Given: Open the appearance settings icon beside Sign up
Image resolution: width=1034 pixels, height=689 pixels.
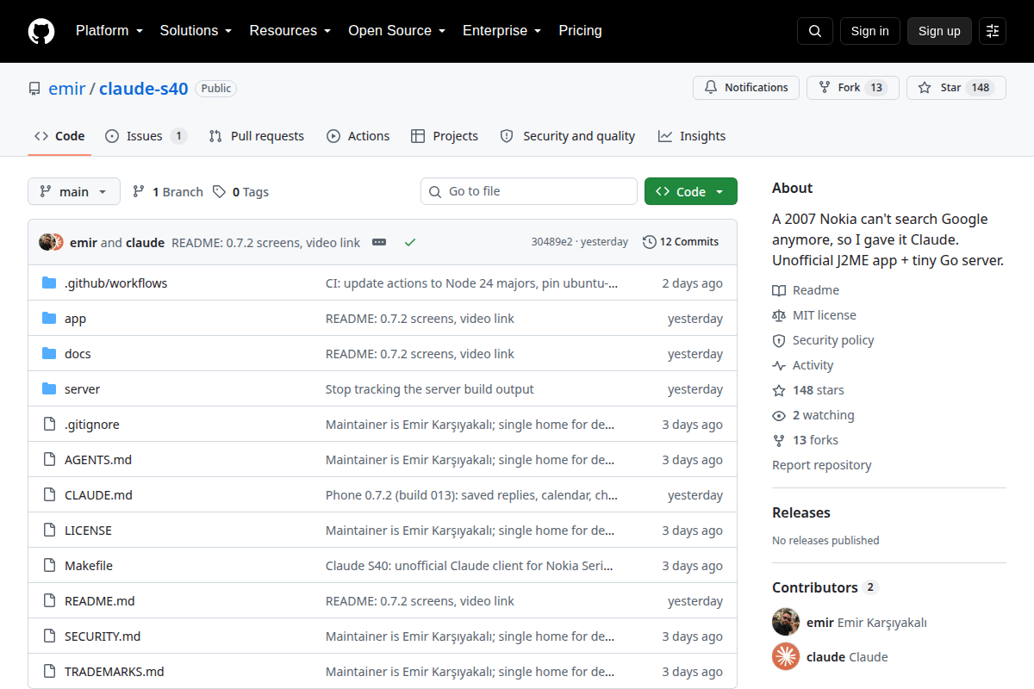Looking at the screenshot, I should [993, 31].
